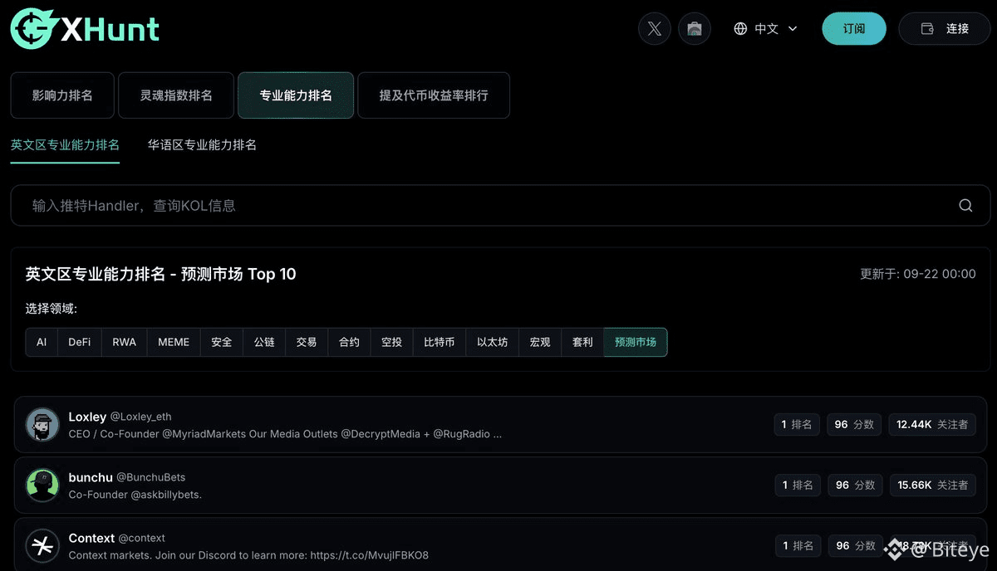Click bunchu's Co-Founder @askbillybets bio
Viewport: 997px width, 571px height.
(135, 495)
